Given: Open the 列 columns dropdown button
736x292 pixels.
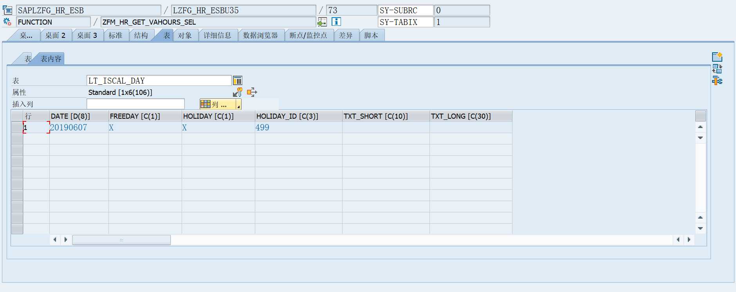Looking at the screenshot, I should (220, 104).
